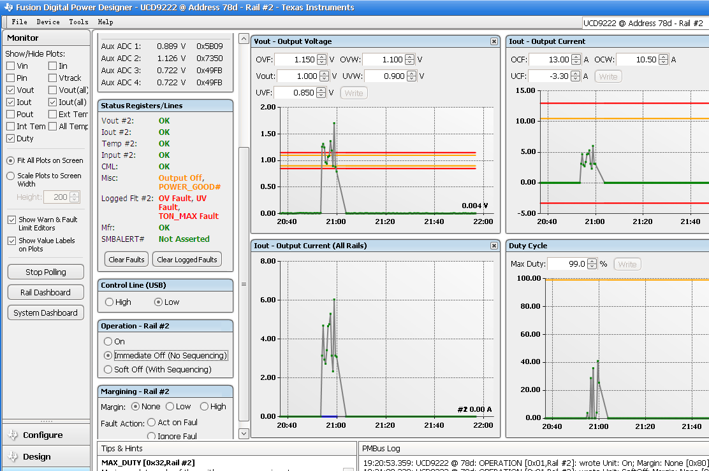Switch to the Design section
The height and width of the screenshot is (471, 709).
click(x=46, y=456)
